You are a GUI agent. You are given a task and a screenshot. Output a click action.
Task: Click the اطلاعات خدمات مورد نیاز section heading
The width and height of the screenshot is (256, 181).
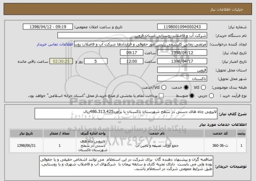223,125
